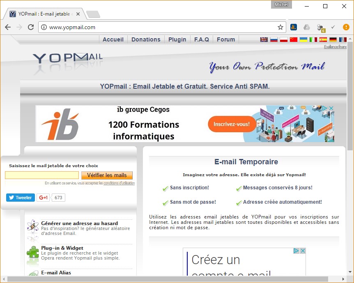Click the G+1 button

(x=43, y=198)
